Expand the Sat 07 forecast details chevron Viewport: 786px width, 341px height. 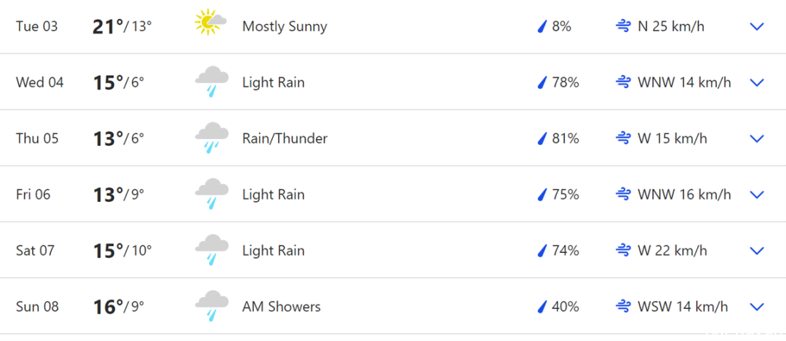pos(756,250)
